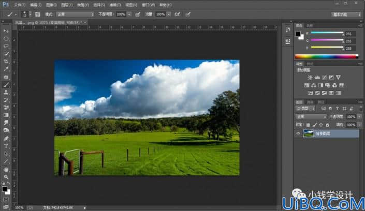
Task: Add an Invert adjustment
Action: click(310, 93)
